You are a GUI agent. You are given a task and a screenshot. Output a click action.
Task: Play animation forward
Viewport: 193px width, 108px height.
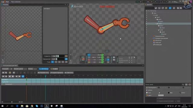pyautogui.click(x=13, y=76)
